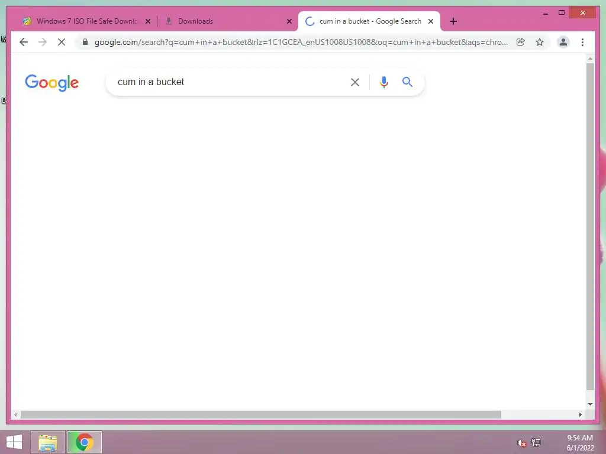This screenshot has height=454, width=606.
Task: View site information lock icon
Action: click(x=85, y=42)
